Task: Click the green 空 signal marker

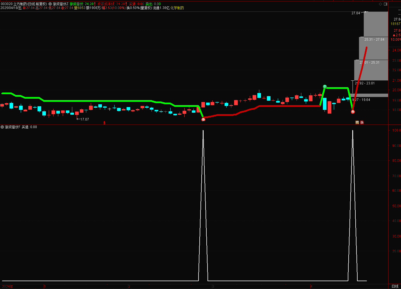Action: pos(325,87)
